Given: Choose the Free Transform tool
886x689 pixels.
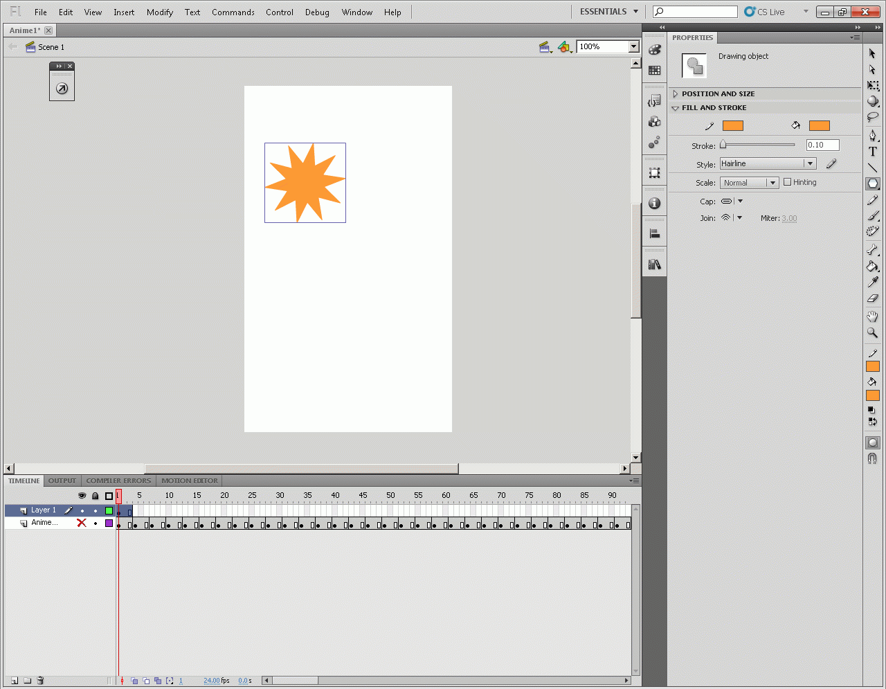Looking at the screenshot, I should point(872,86).
